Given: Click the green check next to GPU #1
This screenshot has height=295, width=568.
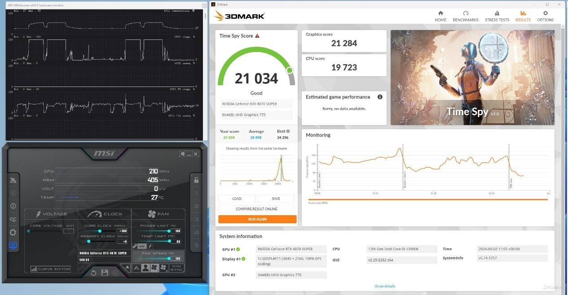Looking at the screenshot, I should click(238, 249).
